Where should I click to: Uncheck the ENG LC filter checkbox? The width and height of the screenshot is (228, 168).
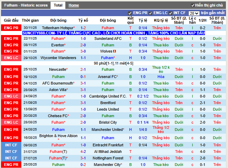point(150,13)
